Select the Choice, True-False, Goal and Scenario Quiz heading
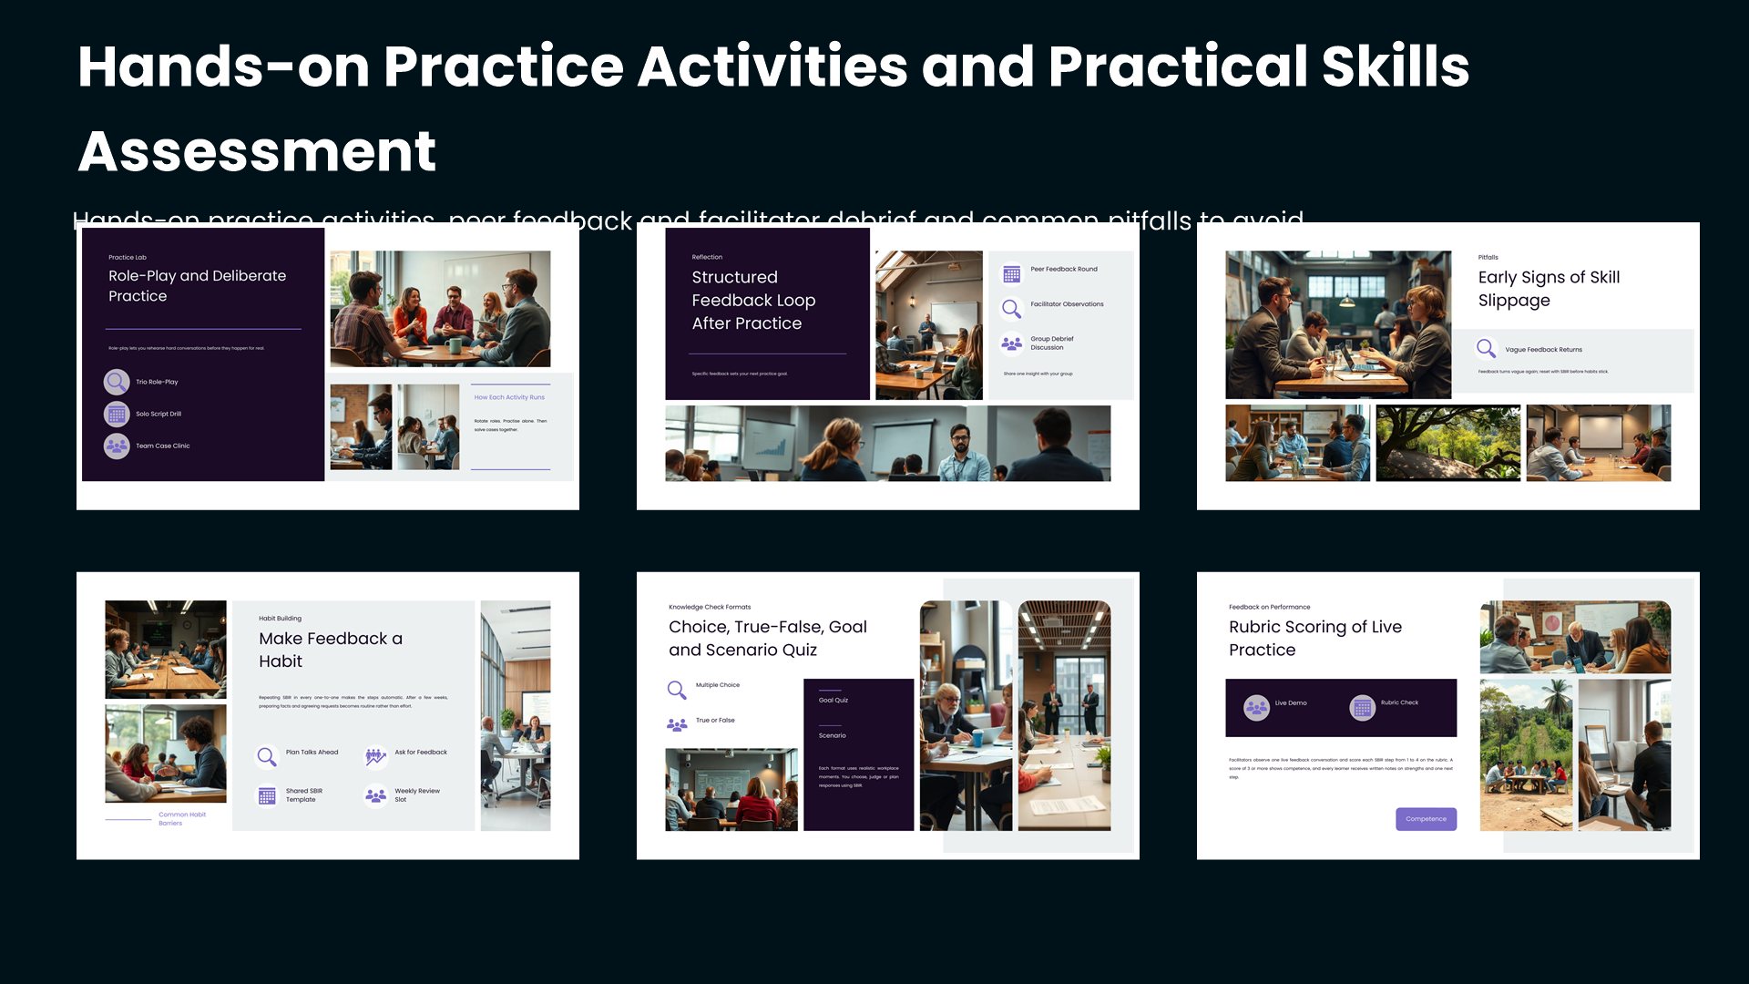The width and height of the screenshot is (1749, 984). (768, 638)
